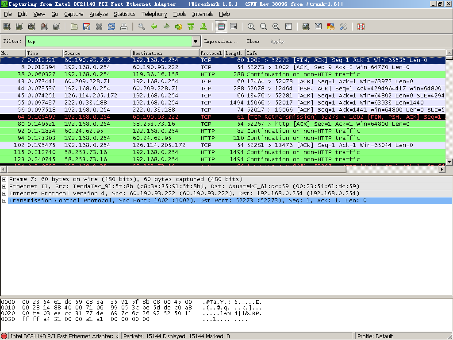Image resolution: width=453 pixels, height=340 pixels.
Task: Focus the tcp display filter field
Action: click(109, 42)
